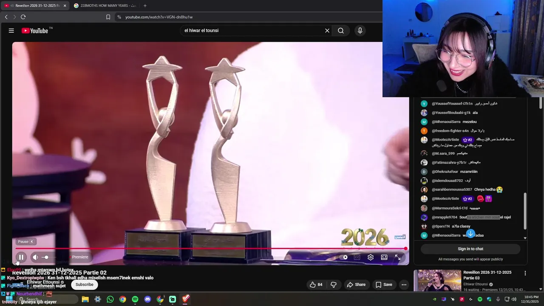The image size is (544, 306).
Task: Like the video with thumbs up
Action: tap(316, 285)
